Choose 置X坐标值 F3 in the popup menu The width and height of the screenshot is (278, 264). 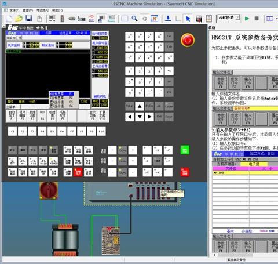coord(61,102)
